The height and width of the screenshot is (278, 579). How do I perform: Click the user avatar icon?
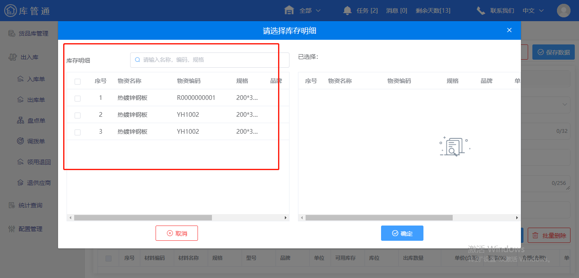(564, 11)
